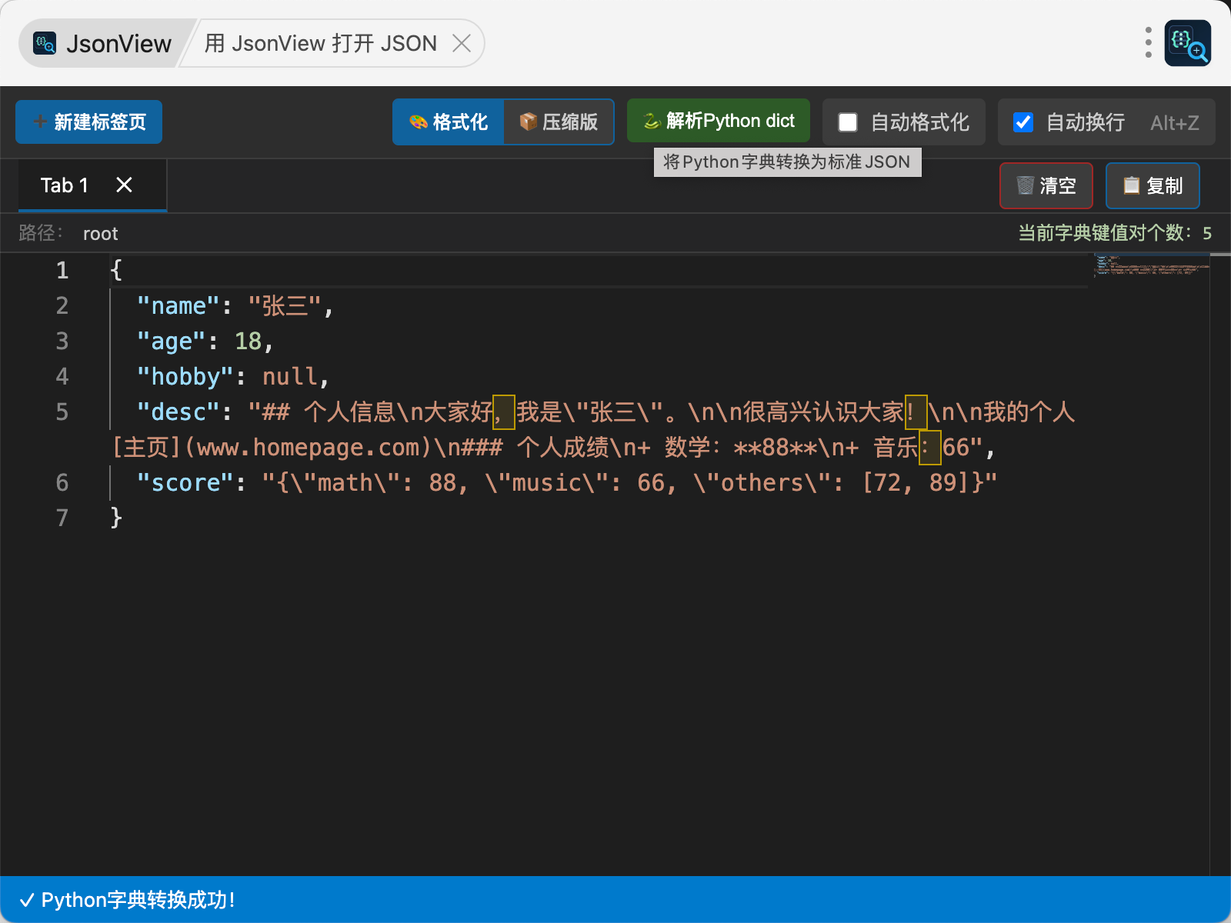Image resolution: width=1231 pixels, height=923 pixels.
Task: Select the 格式化 format mode
Action: coord(449,122)
